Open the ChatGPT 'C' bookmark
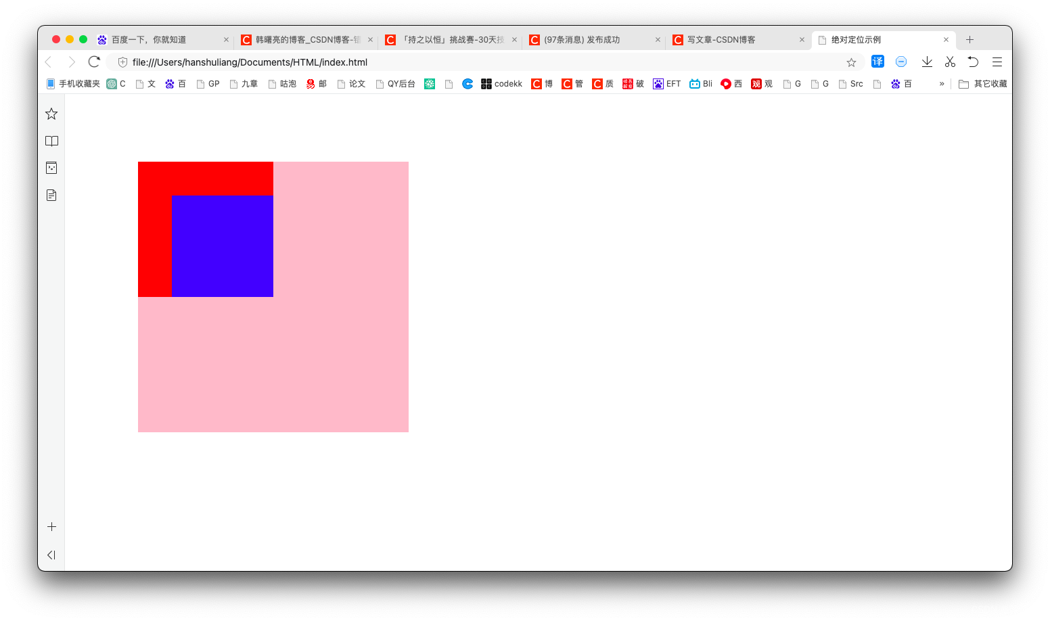This screenshot has width=1050, height=621. (116, 84)
